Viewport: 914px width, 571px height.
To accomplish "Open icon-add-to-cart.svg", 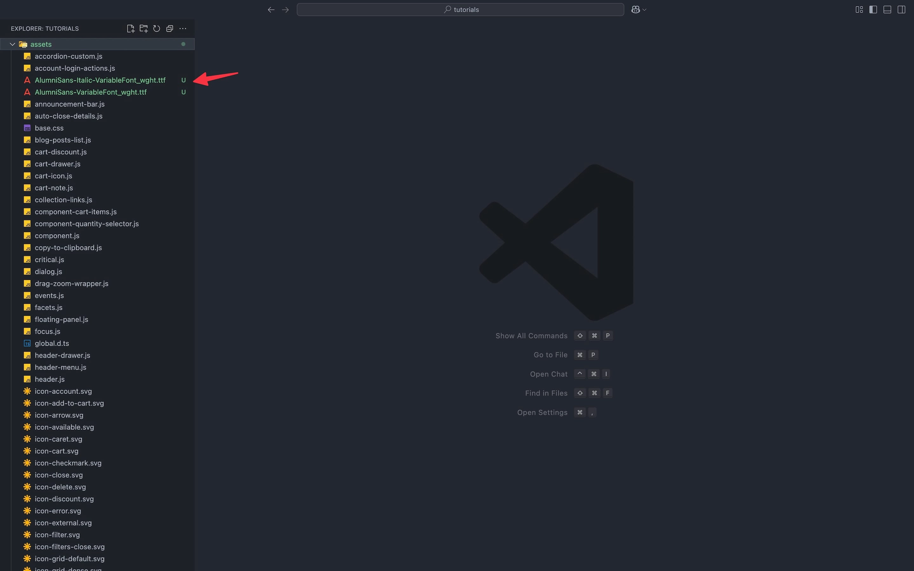I will coord(97,403).
